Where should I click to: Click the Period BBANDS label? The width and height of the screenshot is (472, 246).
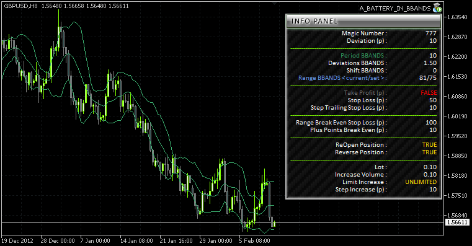pyautogui.click(x=363, y=55)
